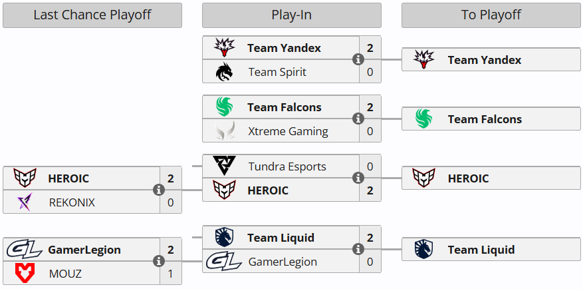This screenshot has height=289, width=583.
Task: Open Team Yandex link in To Playoff column
Action: click(484, 60)
